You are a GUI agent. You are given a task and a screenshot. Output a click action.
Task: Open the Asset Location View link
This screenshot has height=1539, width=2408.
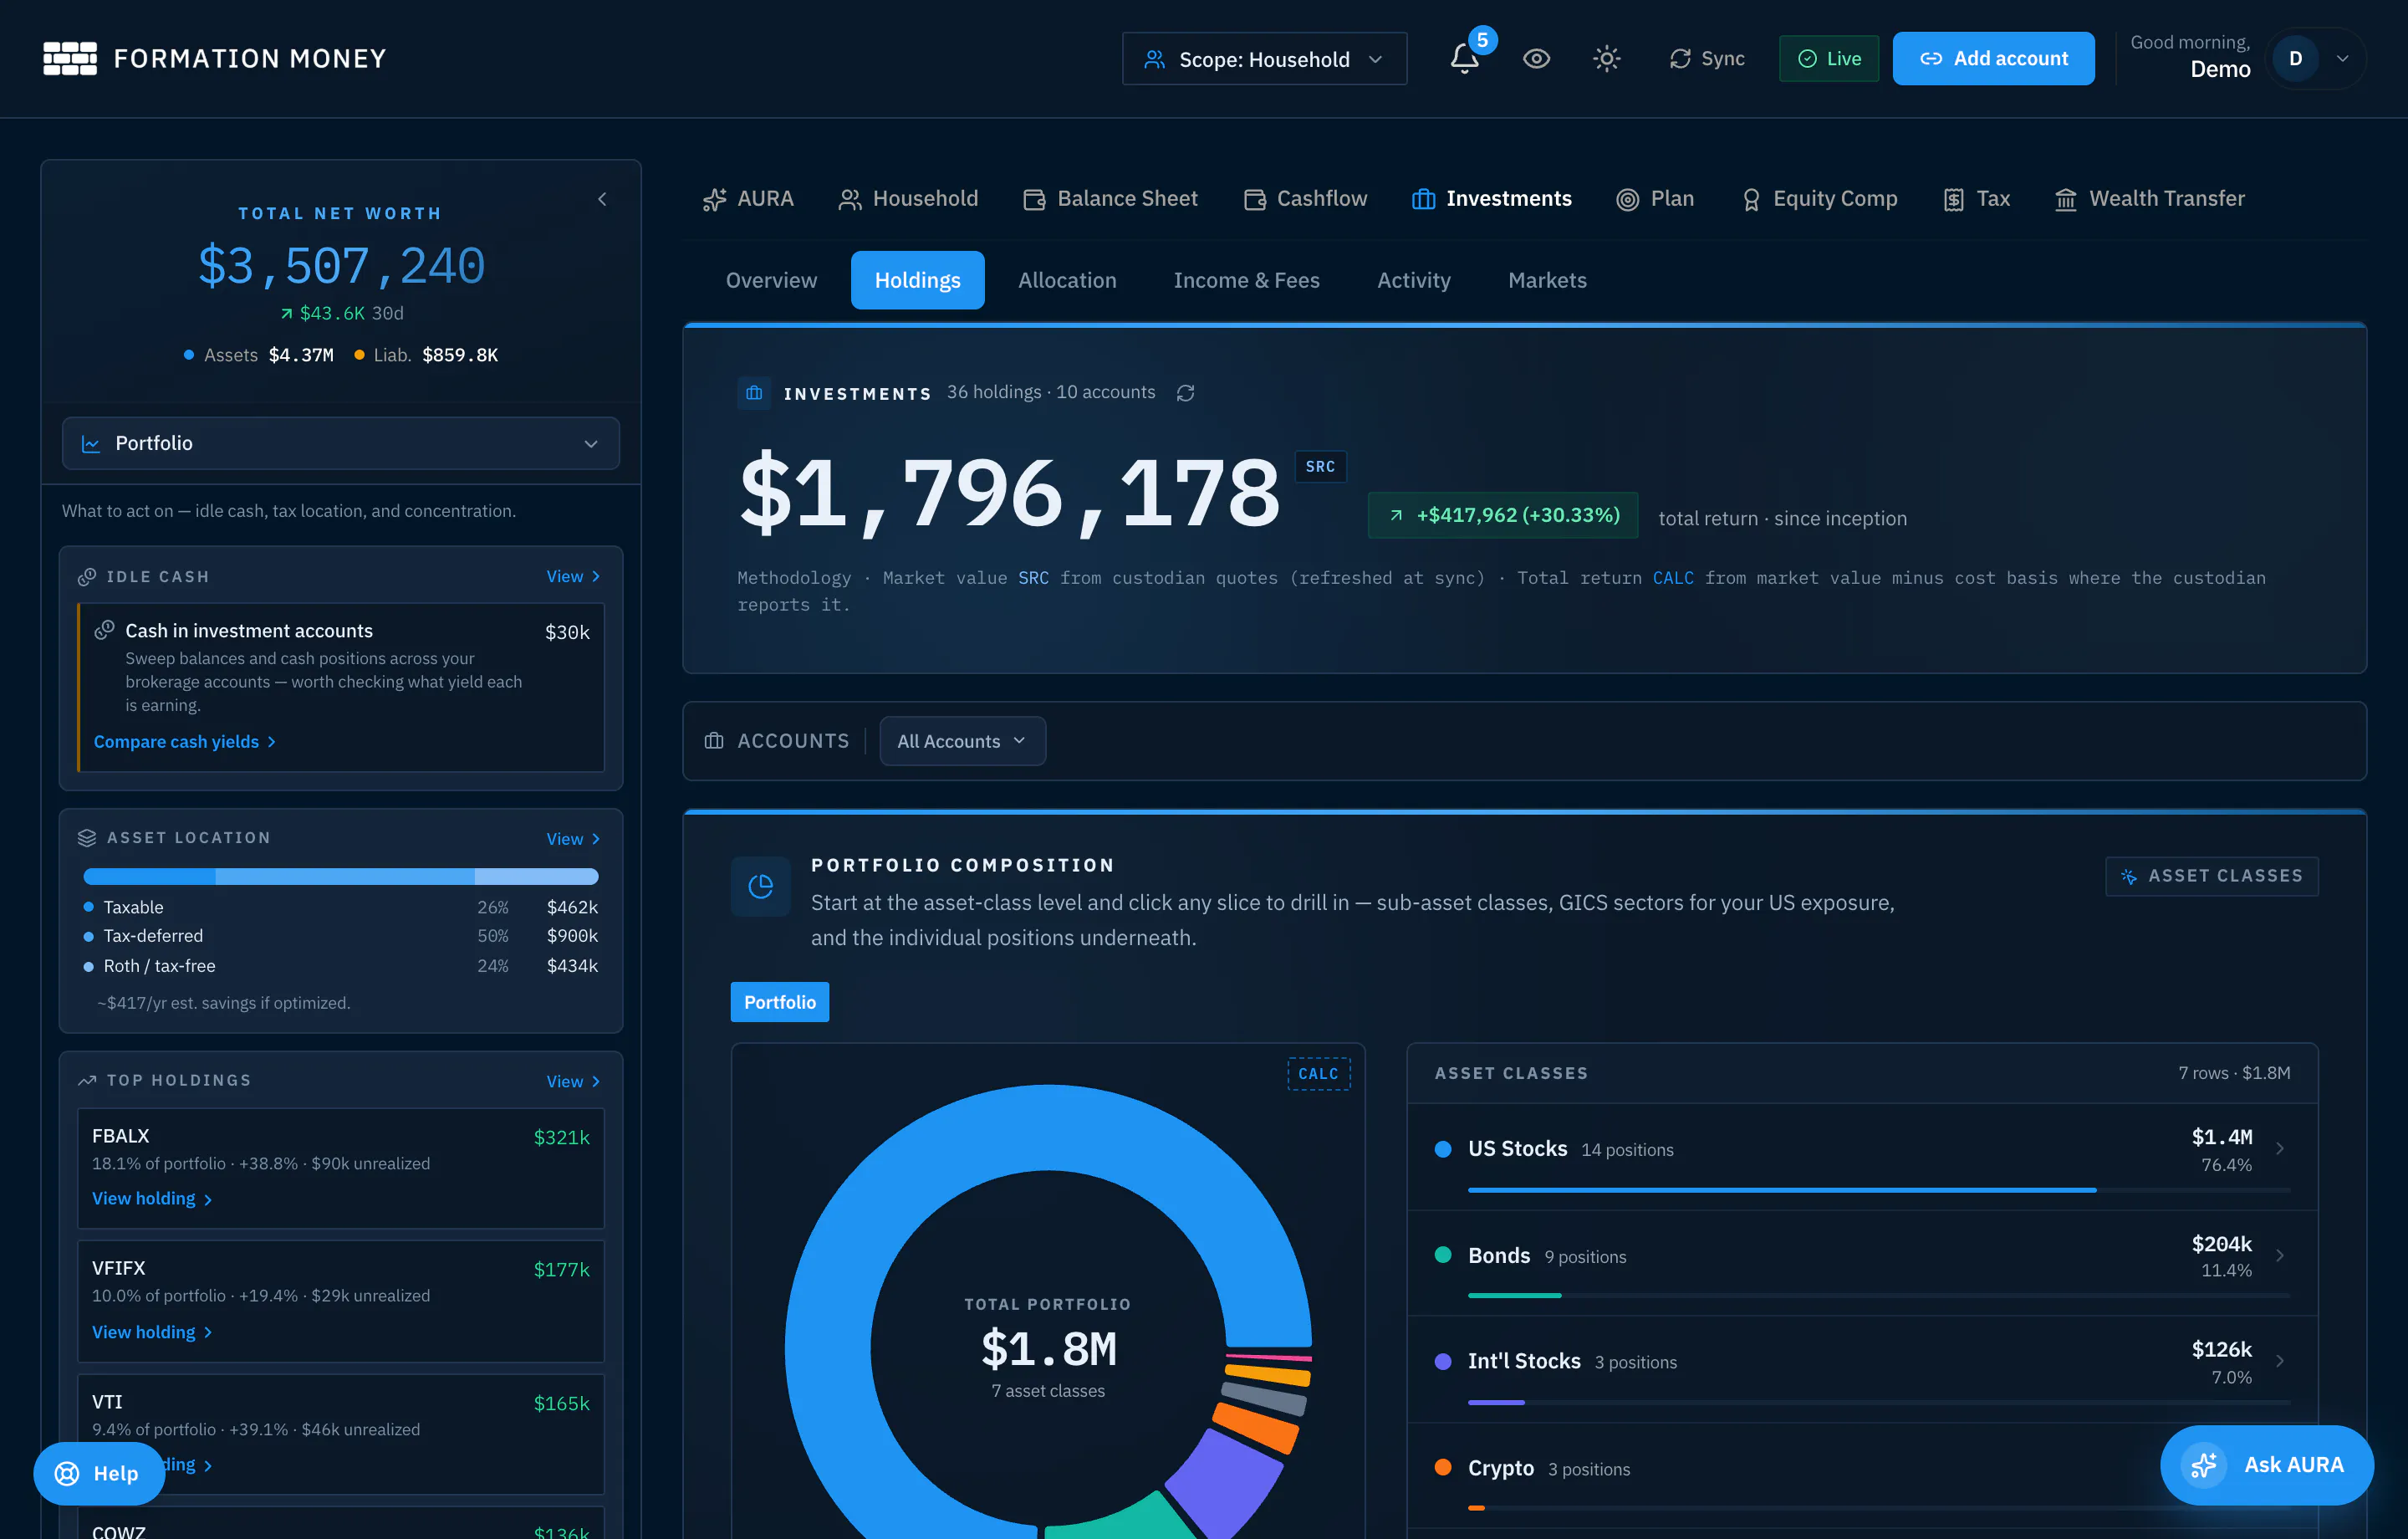pyautogui.click(x=573, y=839)
